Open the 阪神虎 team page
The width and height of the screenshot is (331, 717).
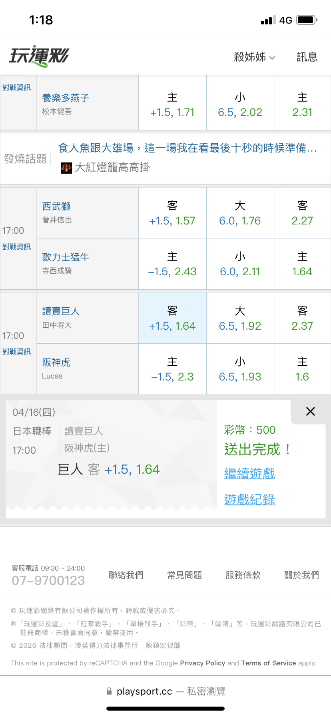[x=56, y=363]
